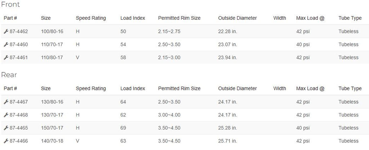The width and height of the screenshot is (369, 150).
Task: Open part number 87-4467 link
Action: 19,102
